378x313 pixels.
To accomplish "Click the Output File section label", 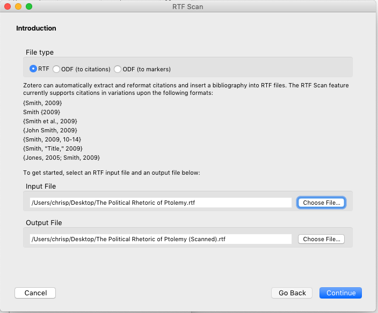I will (x=44, y=222).
